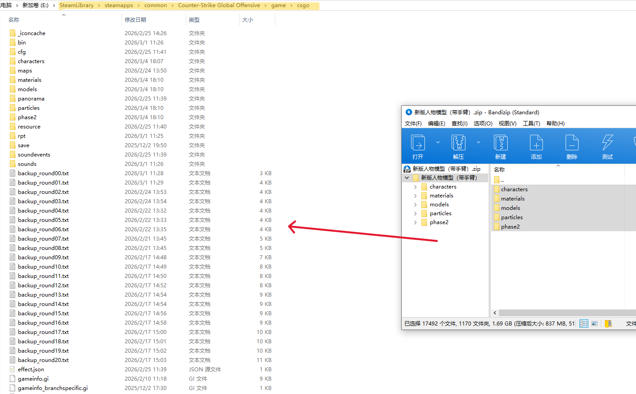Screen dimensions: 636x394
Task: Switch to details list view in status bar
Action: point(584,324)
